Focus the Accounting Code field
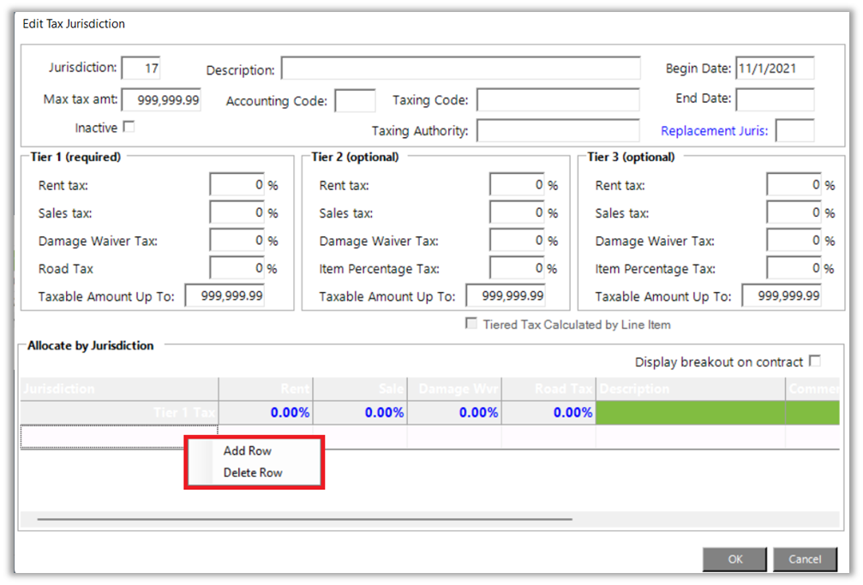863x585 pixels. pyautogui.click(x=355, y=101)
